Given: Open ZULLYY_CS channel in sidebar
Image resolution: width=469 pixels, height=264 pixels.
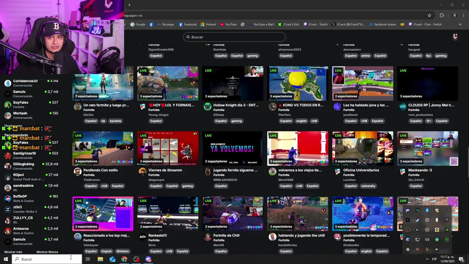Looking at the screenshot, I should pyautogui.click(x=31, y=220).
